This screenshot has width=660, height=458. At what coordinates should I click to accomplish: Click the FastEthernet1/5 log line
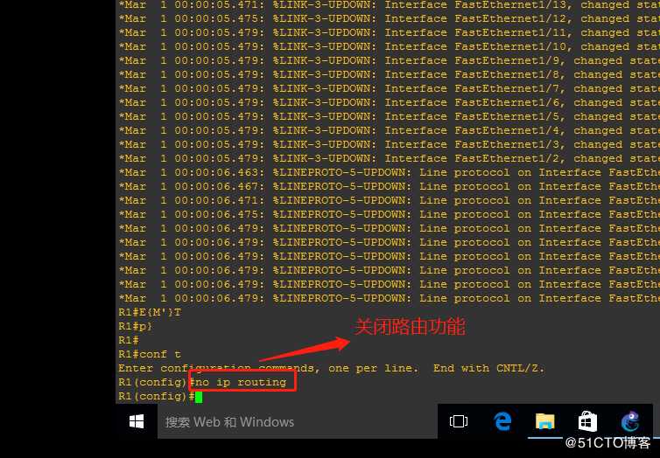389,116
